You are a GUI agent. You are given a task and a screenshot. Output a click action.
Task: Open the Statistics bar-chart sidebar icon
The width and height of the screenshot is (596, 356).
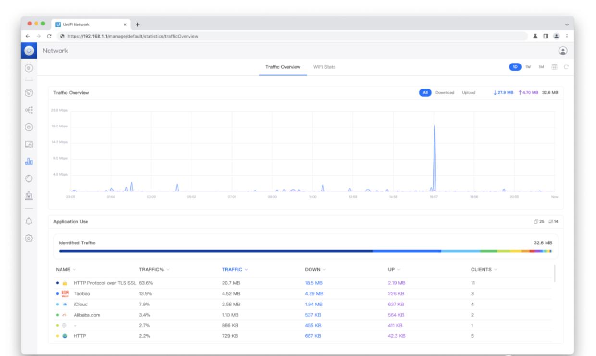[29, 162]
